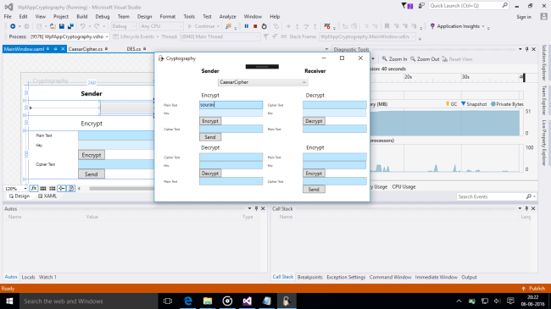Image resolution: width=551 pixels, height=309 pixels.
Task: Save all files toolbar icon
Action: 70,26
